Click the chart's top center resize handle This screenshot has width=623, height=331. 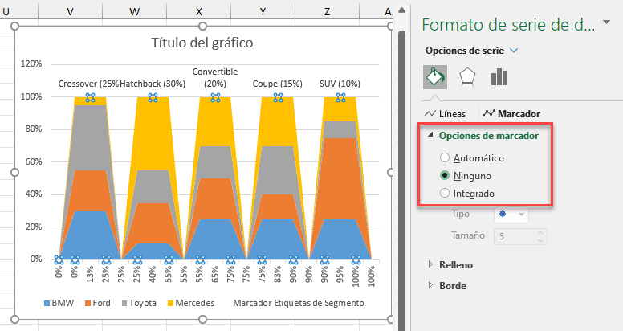point(202,27)
